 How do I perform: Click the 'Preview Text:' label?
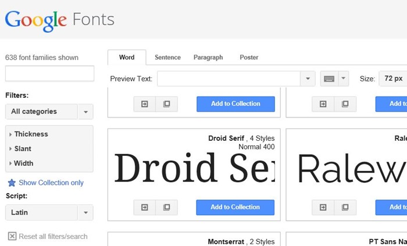pos(131,79)
